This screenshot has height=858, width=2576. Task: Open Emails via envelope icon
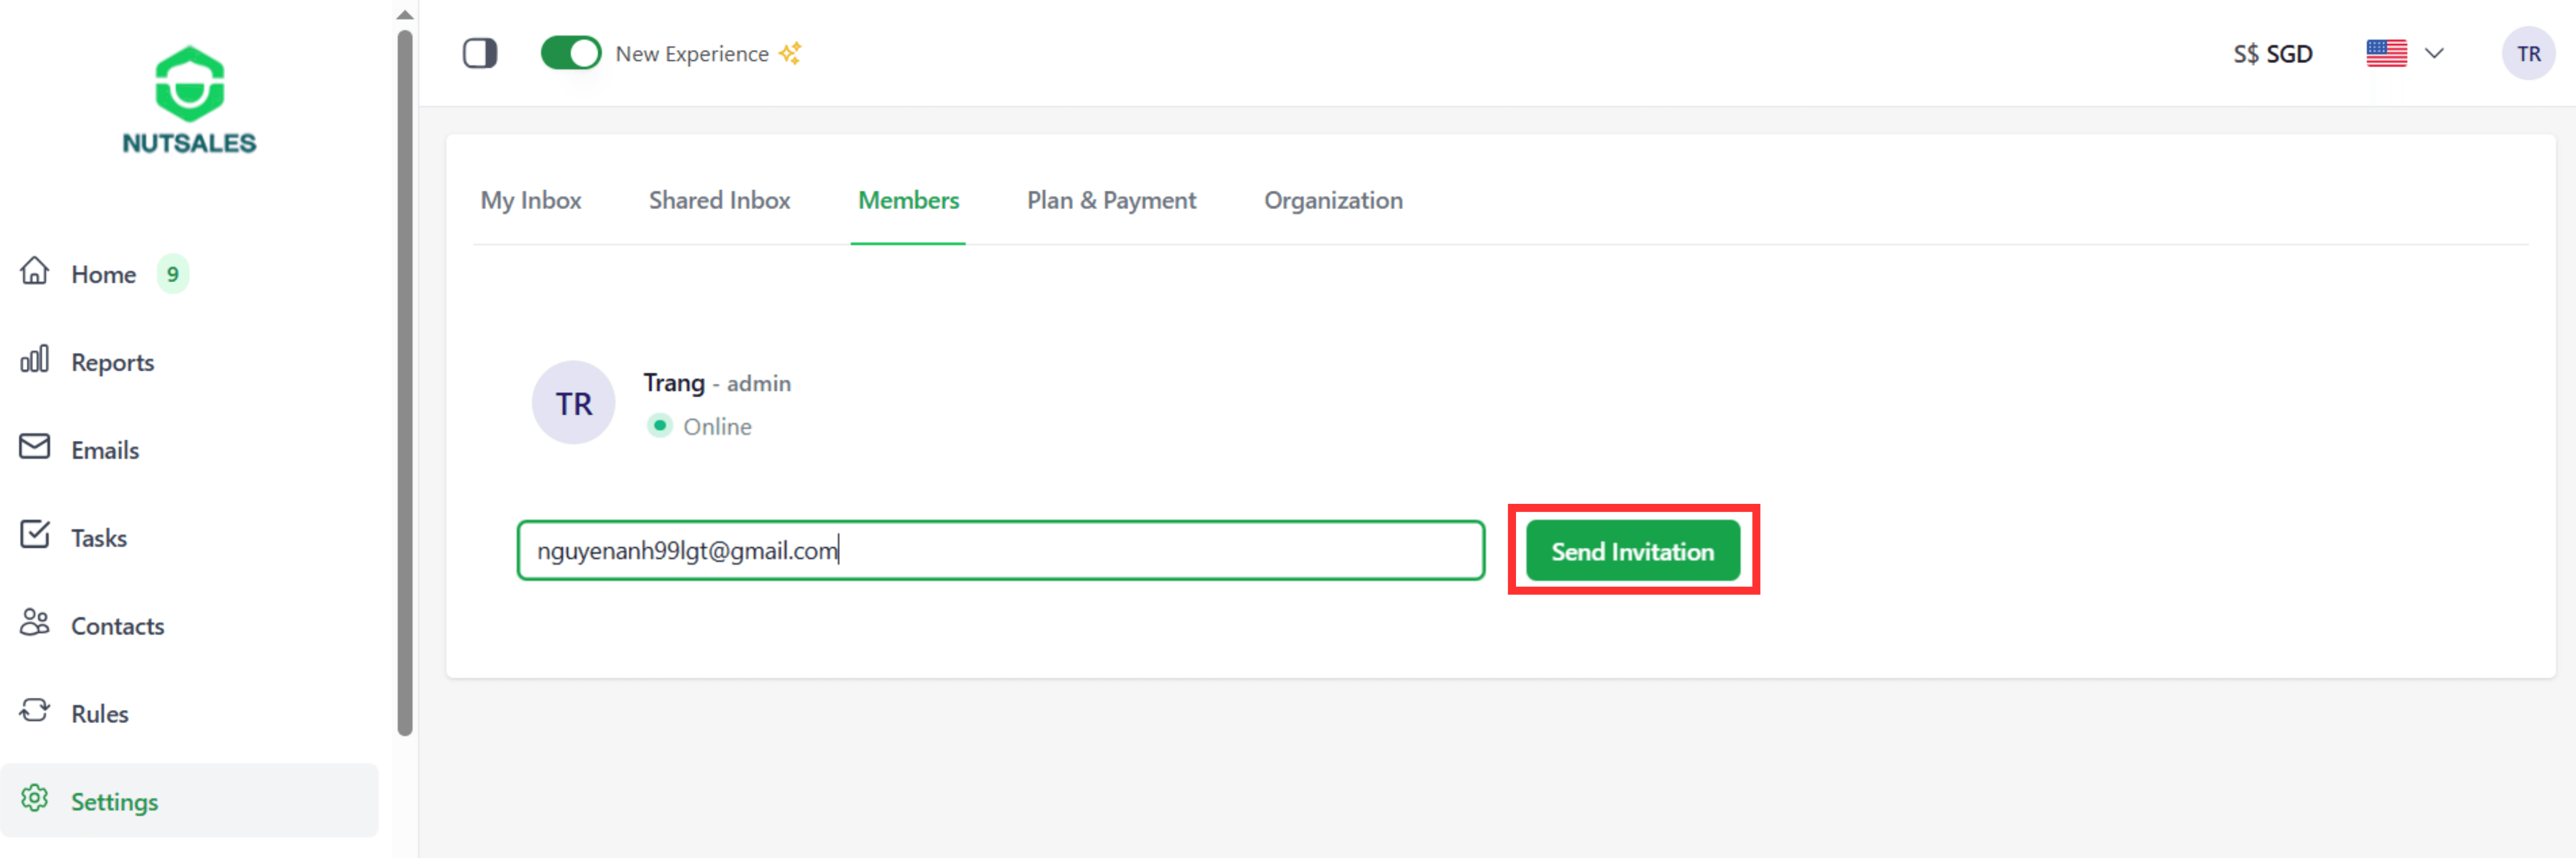[35, 447]
